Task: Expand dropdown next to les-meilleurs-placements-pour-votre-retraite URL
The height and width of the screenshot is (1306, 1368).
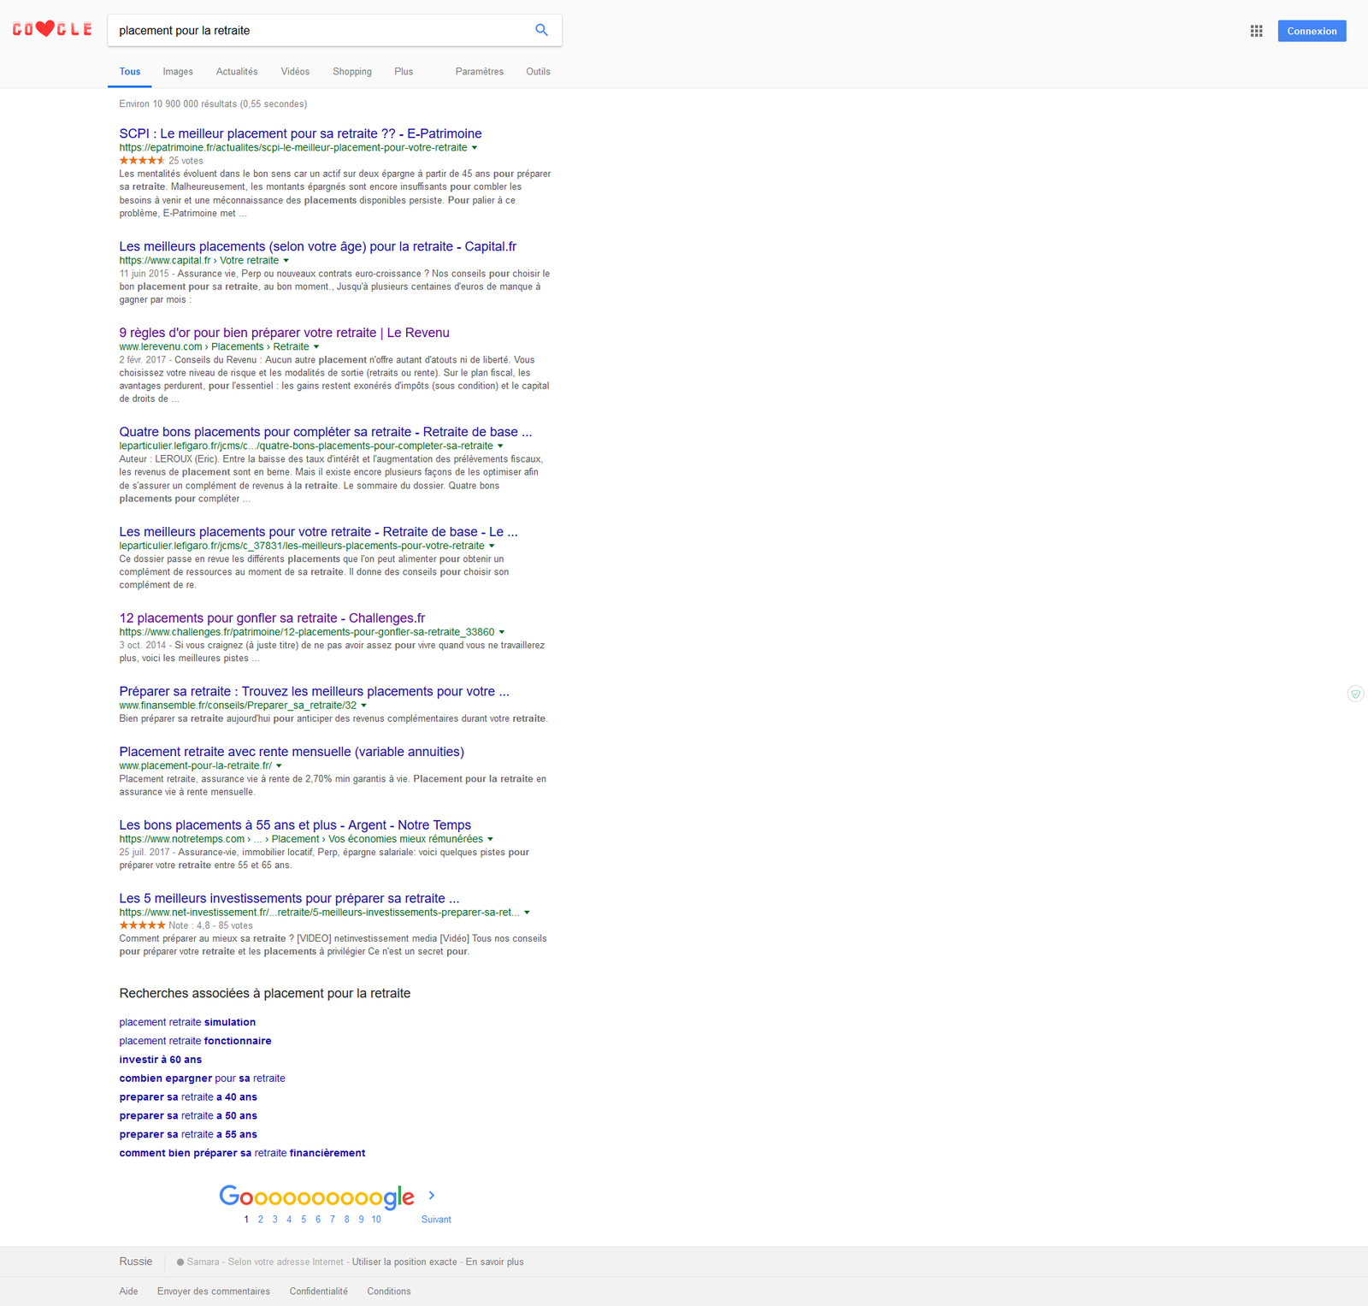Action: coord(492,546)
